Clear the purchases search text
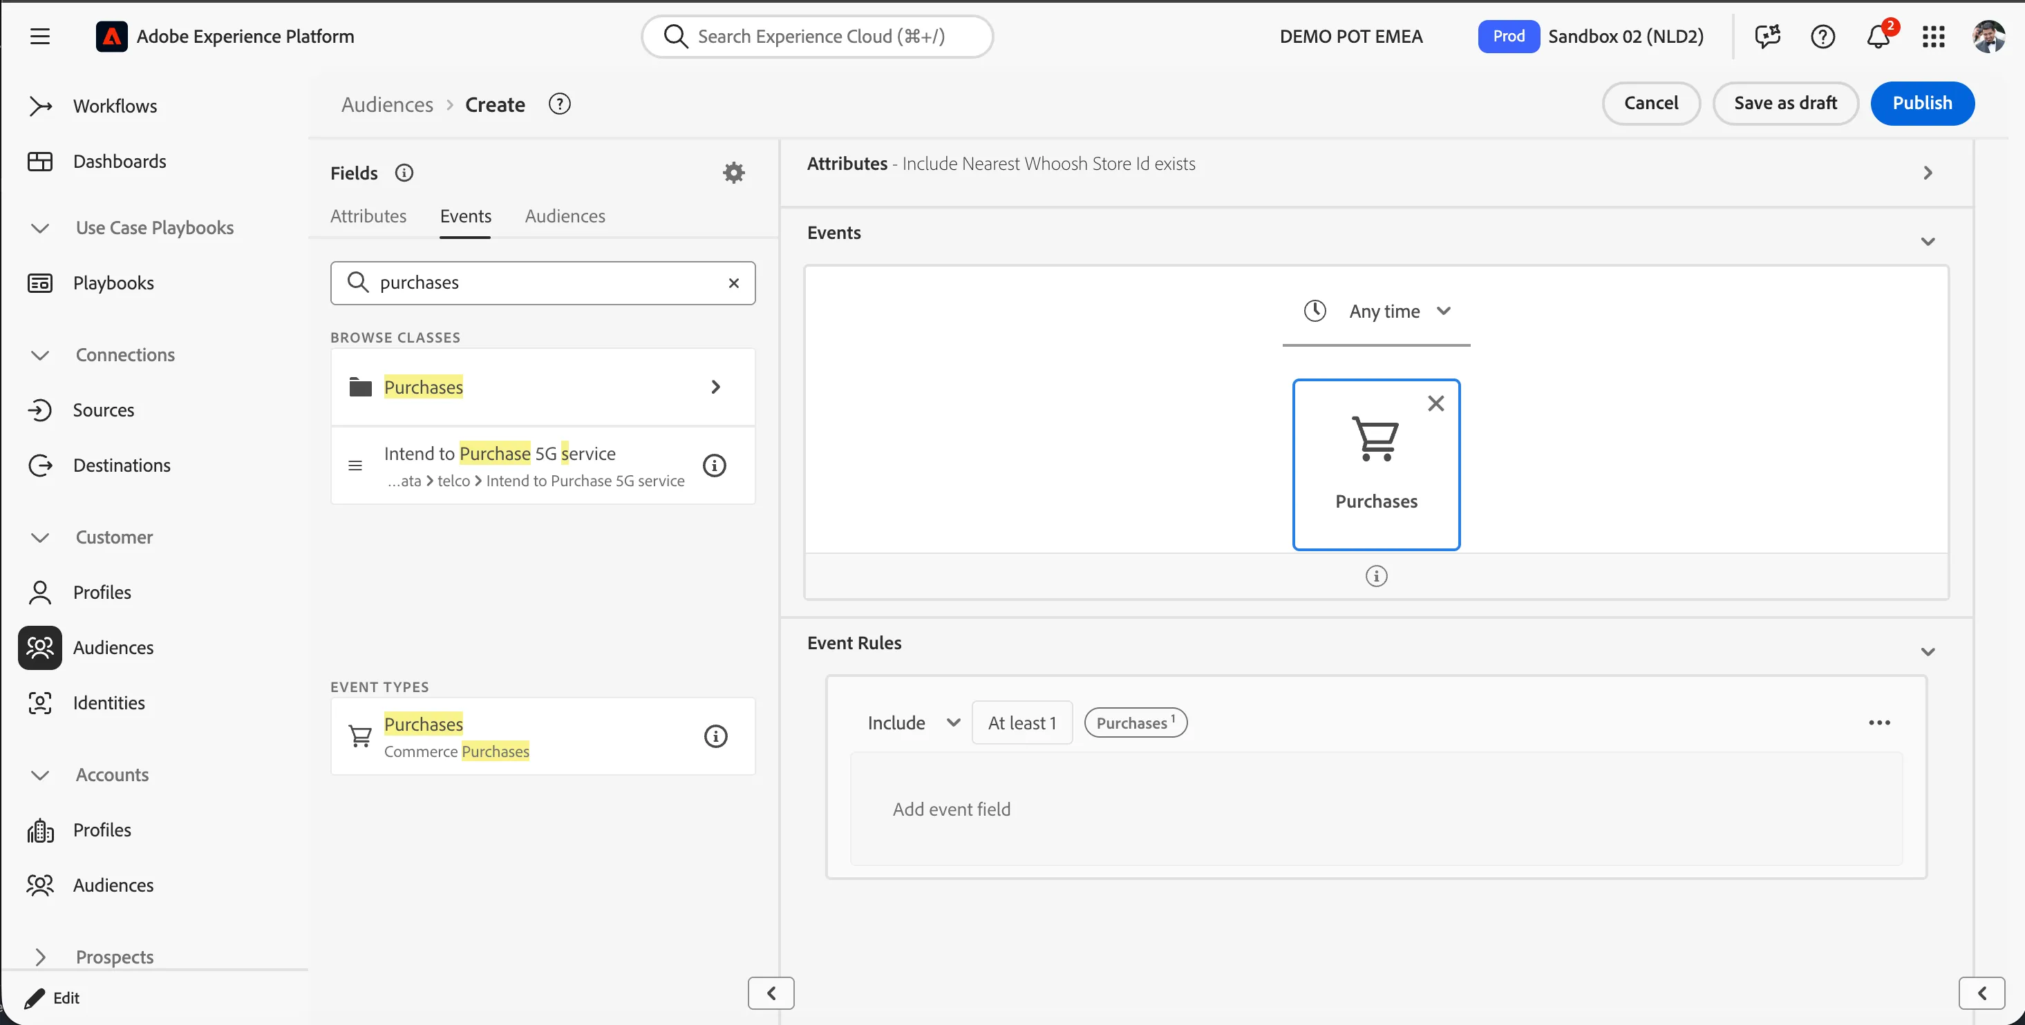Image resolution: width=2025 pixels, height=1025 pixels. click(733, 282)
